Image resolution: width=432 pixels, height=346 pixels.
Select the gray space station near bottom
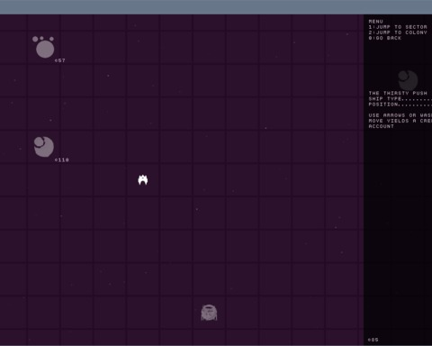tap(209, 313)
